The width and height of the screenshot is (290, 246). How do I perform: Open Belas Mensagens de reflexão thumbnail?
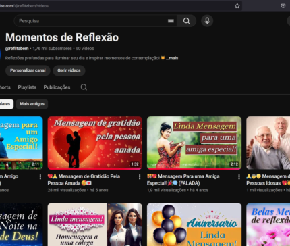click(268, 224)
